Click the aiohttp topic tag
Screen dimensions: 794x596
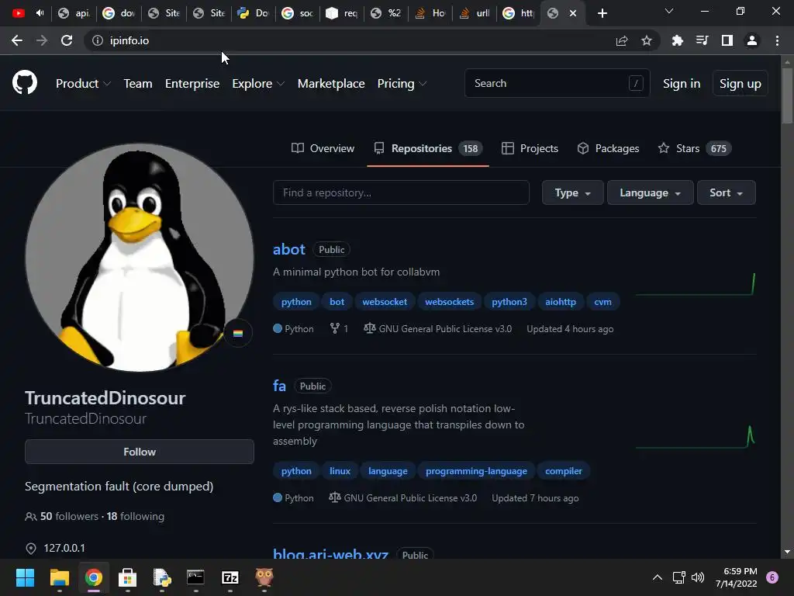pyautogui.click(x=561, y=302)
